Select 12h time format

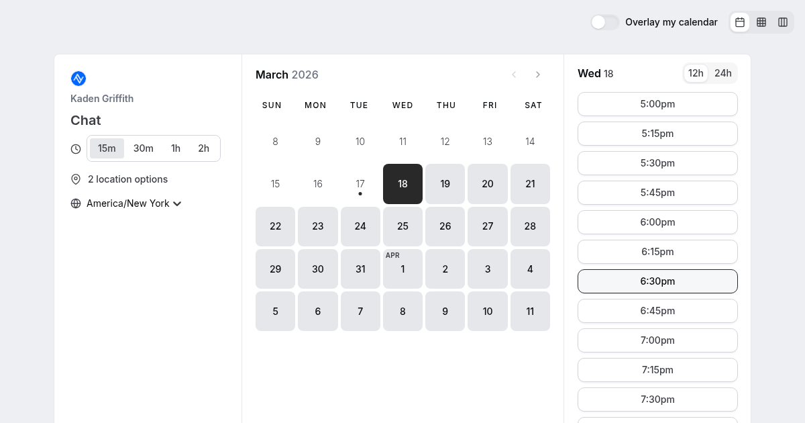(x=696, y=73)
